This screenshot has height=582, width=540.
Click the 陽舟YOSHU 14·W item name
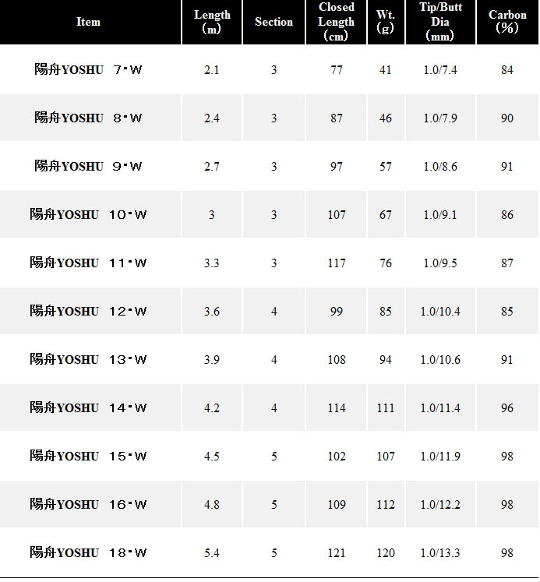pyautogui.click(x=88, y=407)
